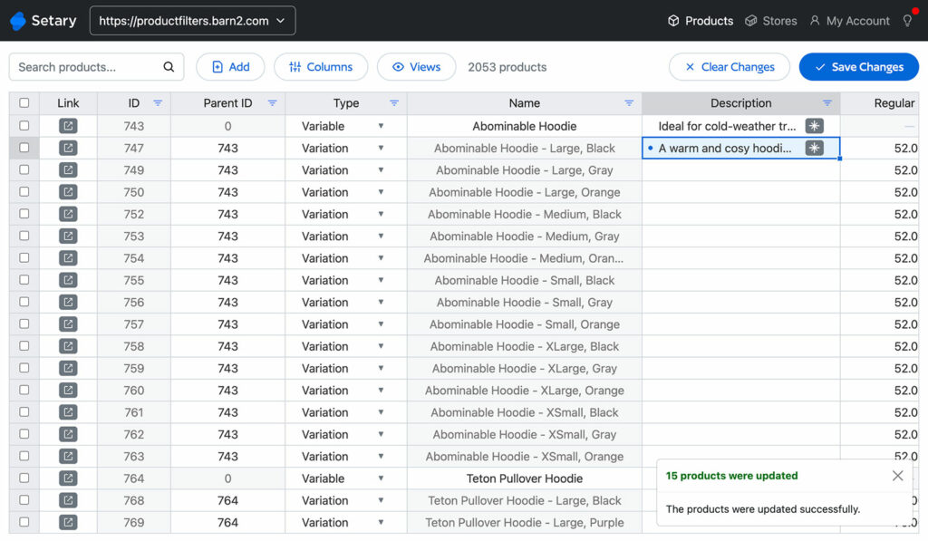Screen dimensions: 928x541
Task: Filter by Parent ID column icon
Action: 272,103
